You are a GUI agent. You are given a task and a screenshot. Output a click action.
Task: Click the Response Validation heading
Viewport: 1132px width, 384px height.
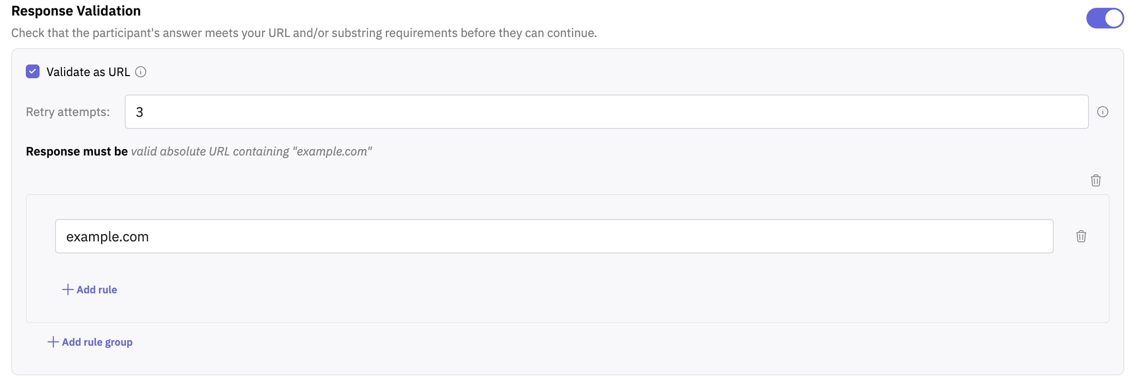(x=76, y=11)
